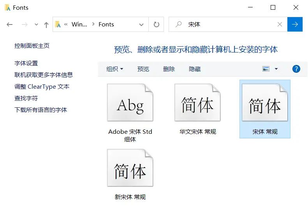Maximize the Fonts window
The height and width of the screenshot is (224, 308).
pyautogui.click(x=273, y=7)
